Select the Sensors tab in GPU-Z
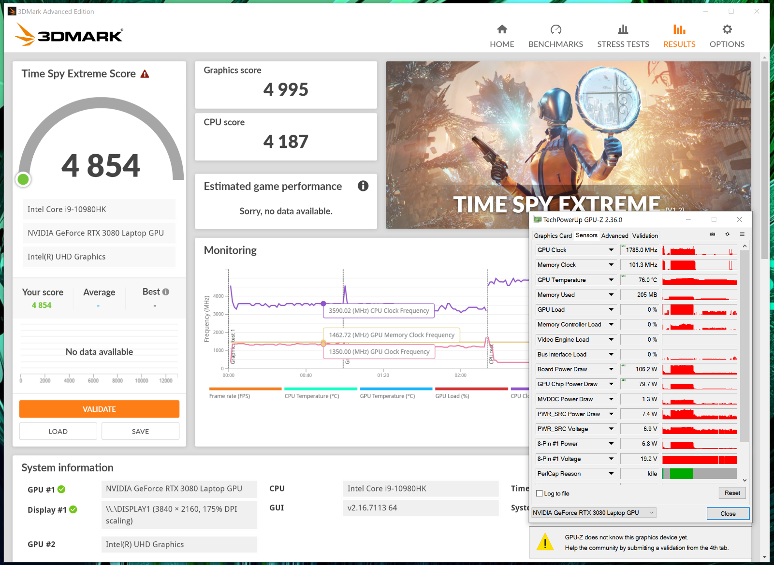Viewport: 774px width, 565px height. click(586, 235)
